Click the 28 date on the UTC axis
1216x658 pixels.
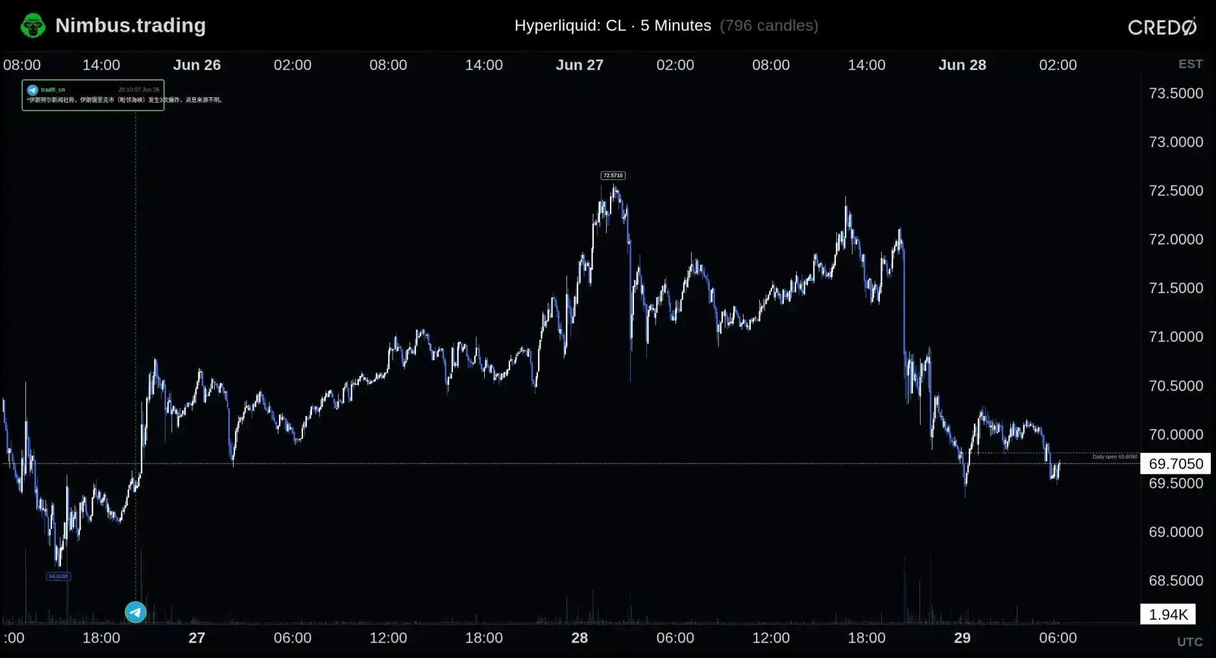coord(579,638)
